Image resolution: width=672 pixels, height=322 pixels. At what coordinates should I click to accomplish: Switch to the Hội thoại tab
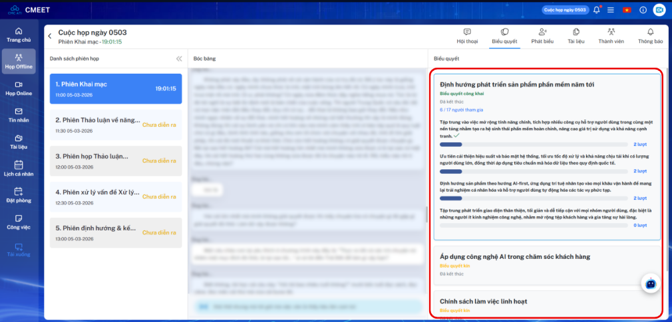point(467,37)
